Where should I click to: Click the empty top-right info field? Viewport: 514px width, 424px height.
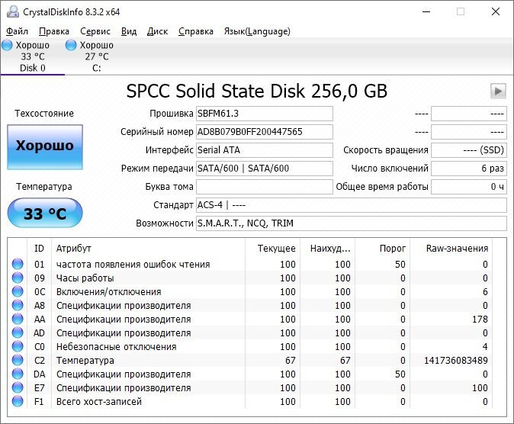[x=469, y=114]
